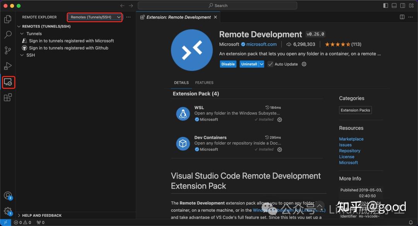
Task: Click the remote indicator in status bar
Action: tap(5, 222)
